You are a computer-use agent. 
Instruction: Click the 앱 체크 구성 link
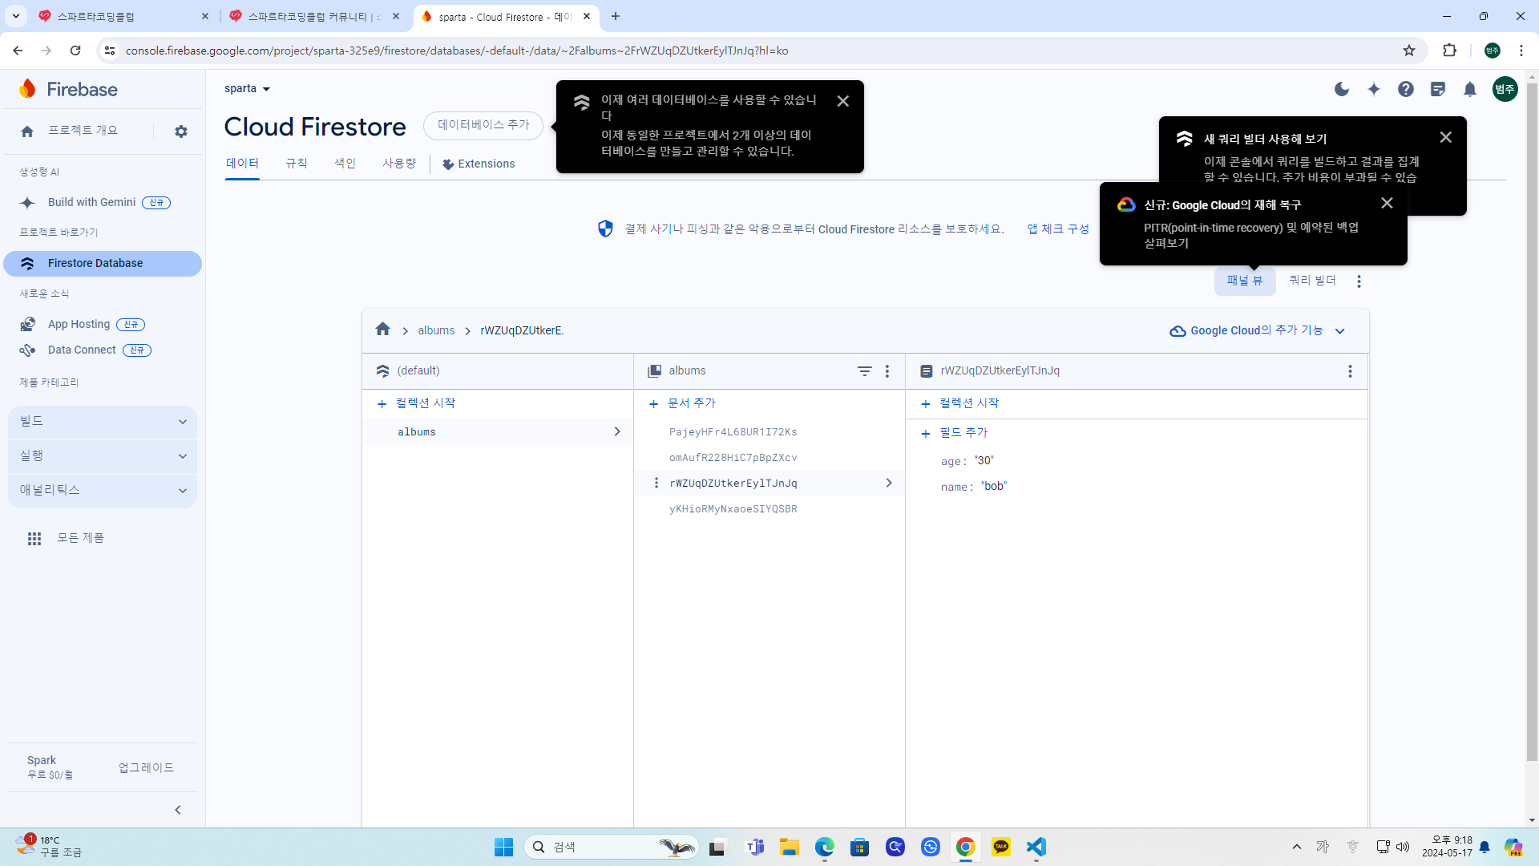coord(1058,229)
